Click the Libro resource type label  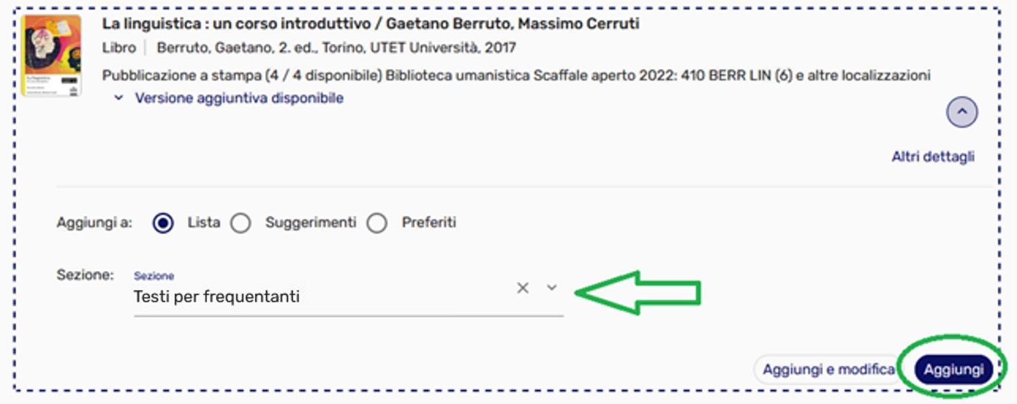(x=119, y=48)
